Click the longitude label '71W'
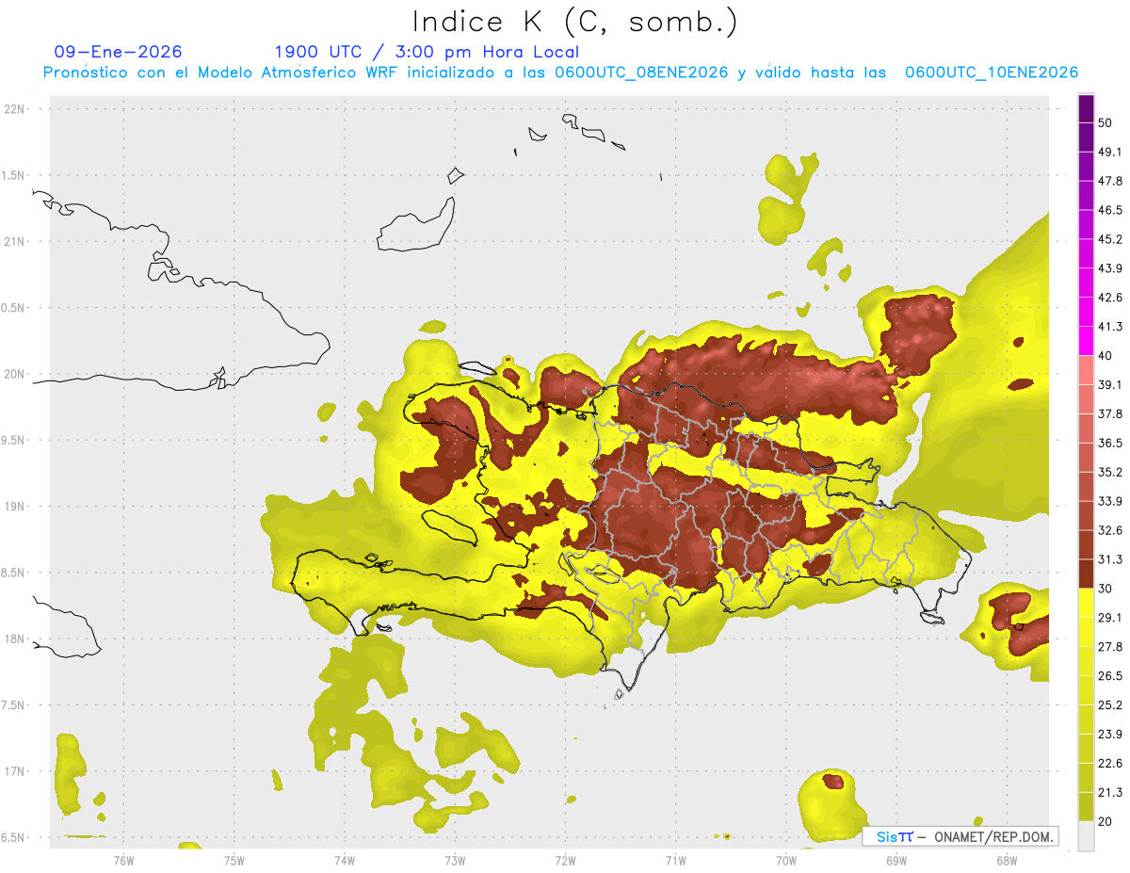This screenshot has width=1130, height=873. pos(675,860)
